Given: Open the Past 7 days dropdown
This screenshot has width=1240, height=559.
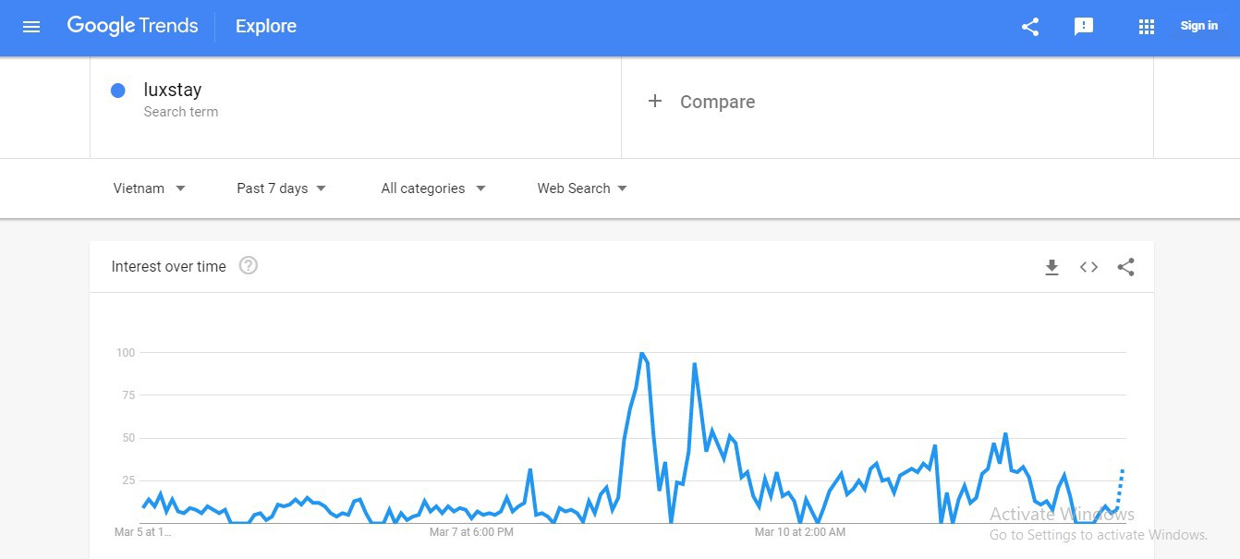Looking at the screenshot, I should pos(281,188).
